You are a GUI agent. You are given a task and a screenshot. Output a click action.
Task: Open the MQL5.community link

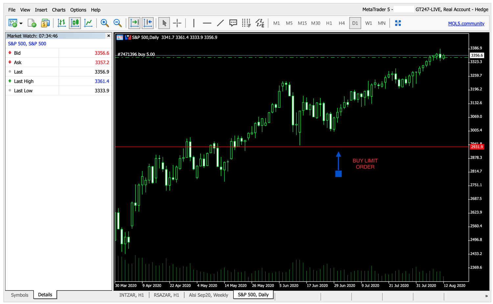click(x=466, y=23)
